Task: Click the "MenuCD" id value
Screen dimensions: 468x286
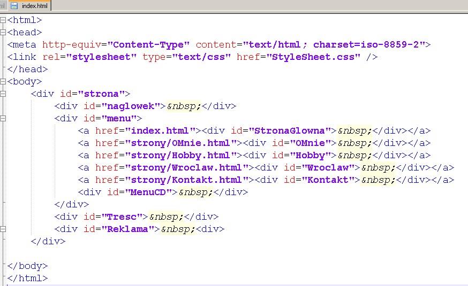Action: pyautogui.click(x=148, y=192)
